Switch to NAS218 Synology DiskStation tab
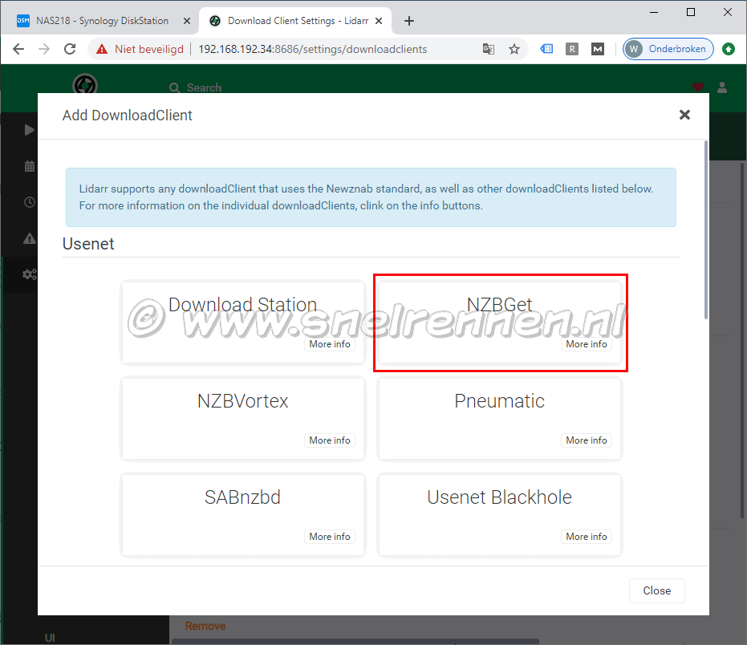This screenshot has width=747, height=645. pyautogui.click(x=102, y=21)
